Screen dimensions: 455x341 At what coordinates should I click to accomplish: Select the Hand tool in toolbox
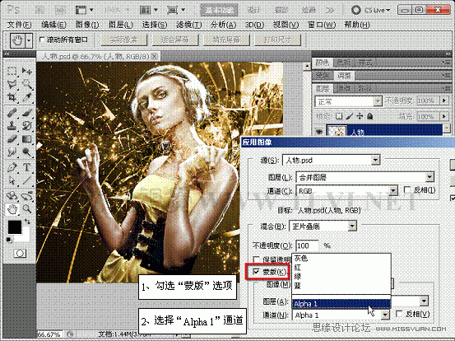point(12,209)
